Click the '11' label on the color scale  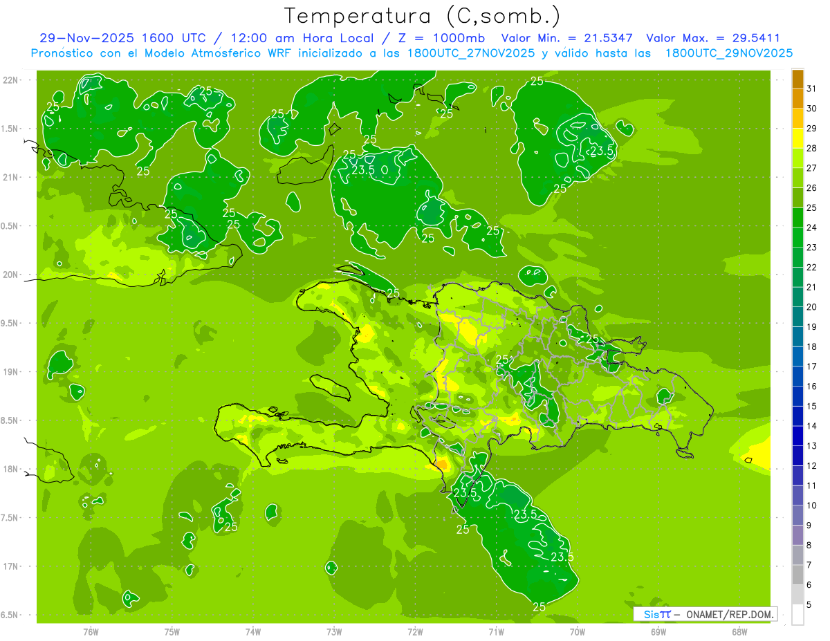812,485
